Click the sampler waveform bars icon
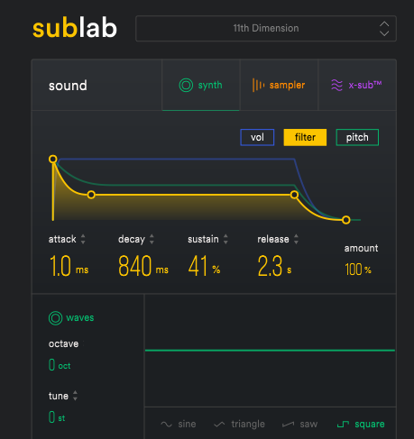 [x=258, y=85]
